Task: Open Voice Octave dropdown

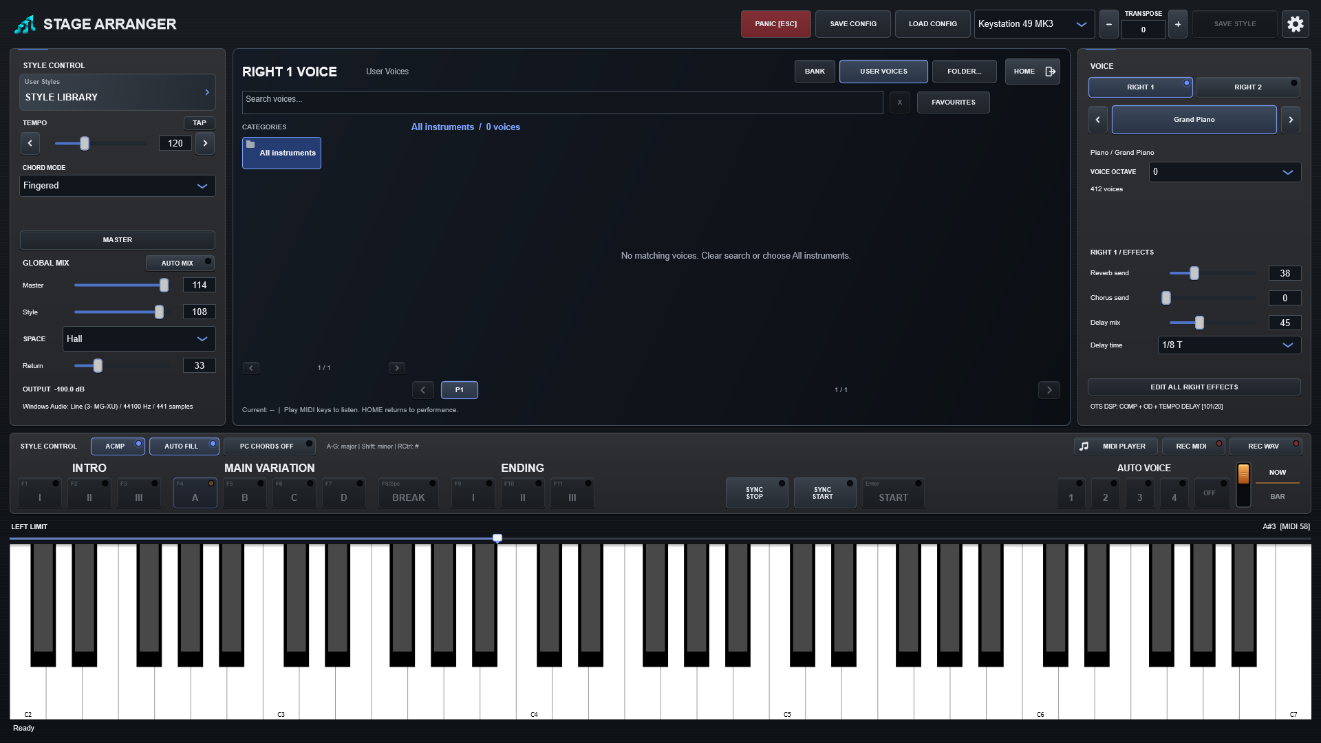Action: coord(1225,172)
